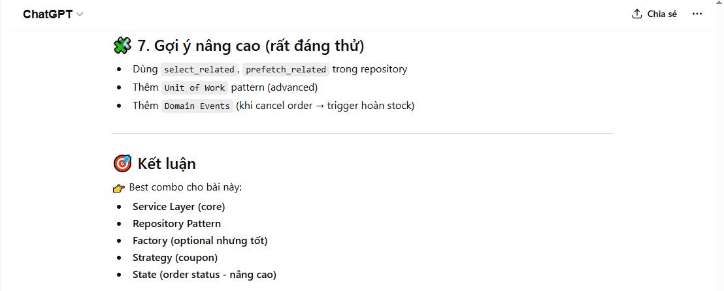Click the "Service Layer (core)" bullet item
Screen dimensions: 724x291
[178, 206]
